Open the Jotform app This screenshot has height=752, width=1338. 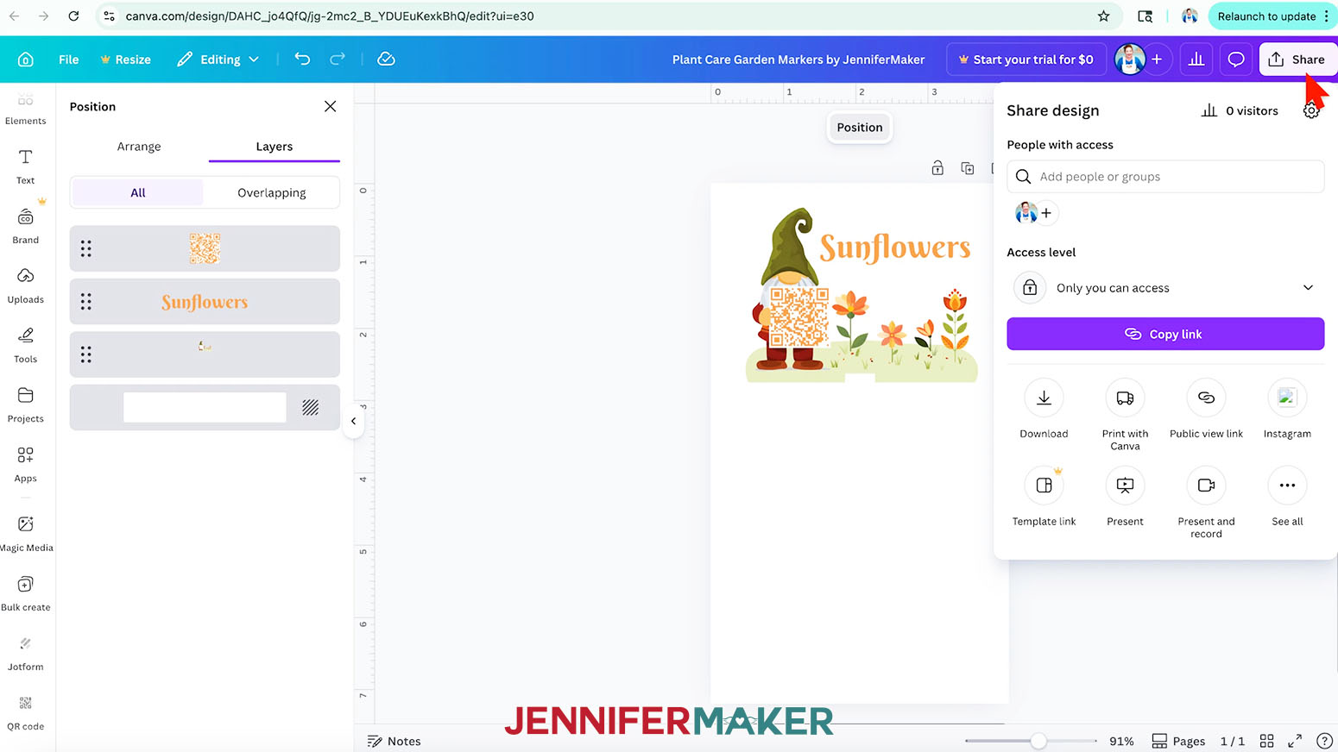click(x=26, y=653)
